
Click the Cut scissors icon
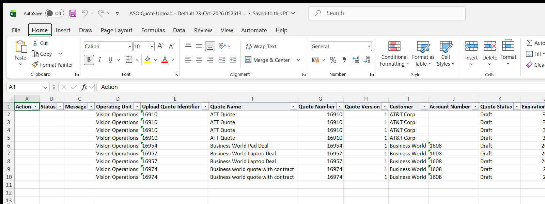[35, 43]
